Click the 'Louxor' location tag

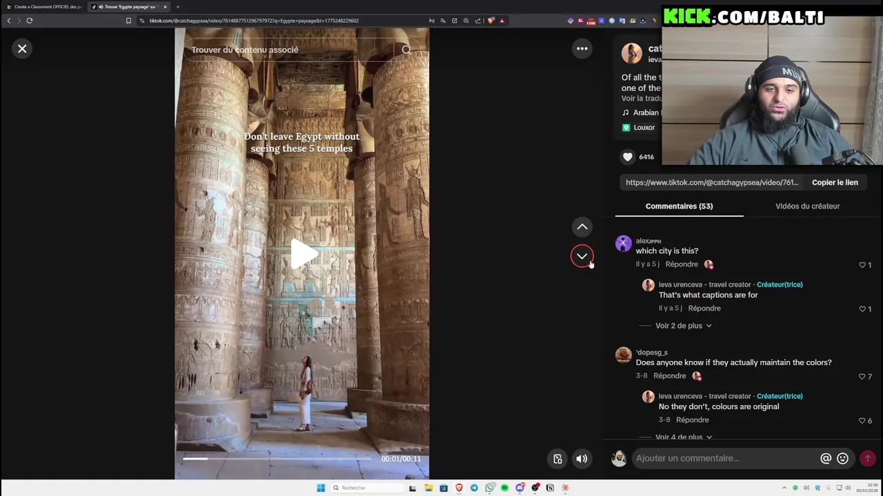click(639, 127)
